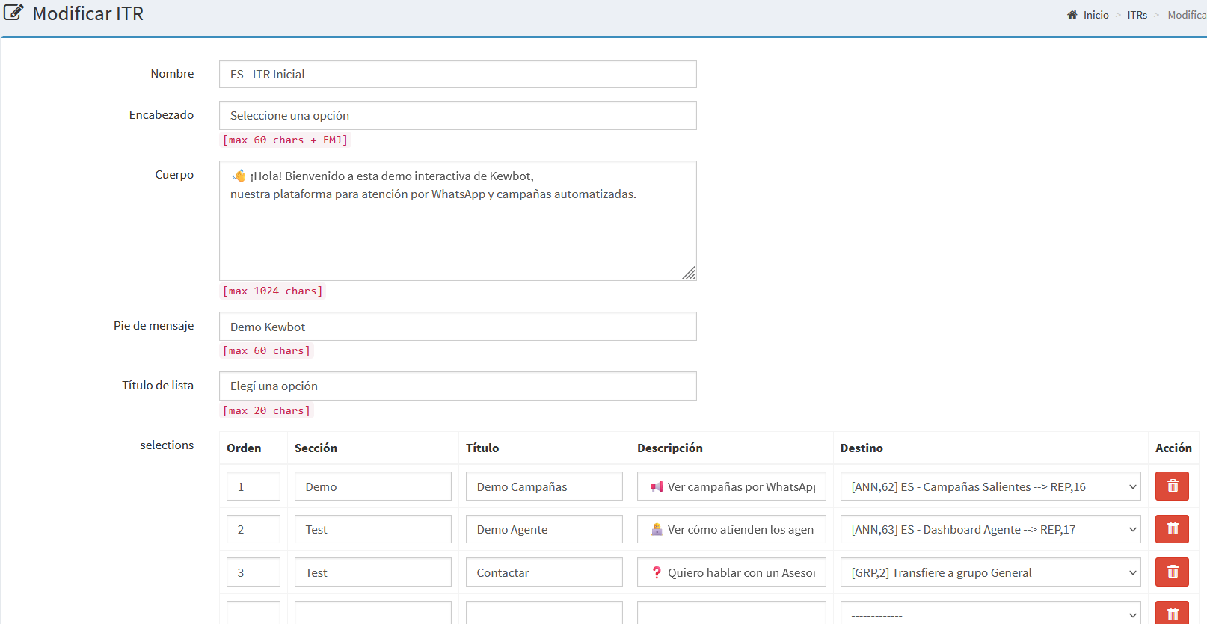This screenshot has width=1207, height=624.
Task: Click the Acción column header
Action: tap(1173, 448)
